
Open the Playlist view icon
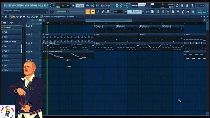[148, 12]
